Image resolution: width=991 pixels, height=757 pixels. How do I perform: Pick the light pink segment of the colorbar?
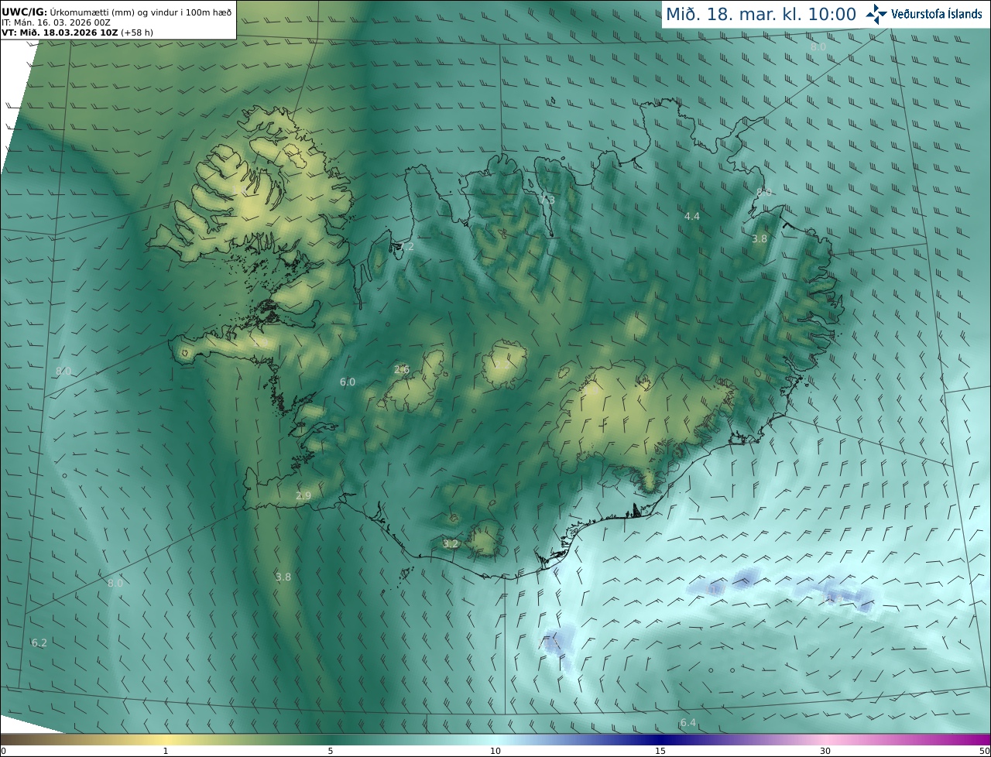(825, 739)
